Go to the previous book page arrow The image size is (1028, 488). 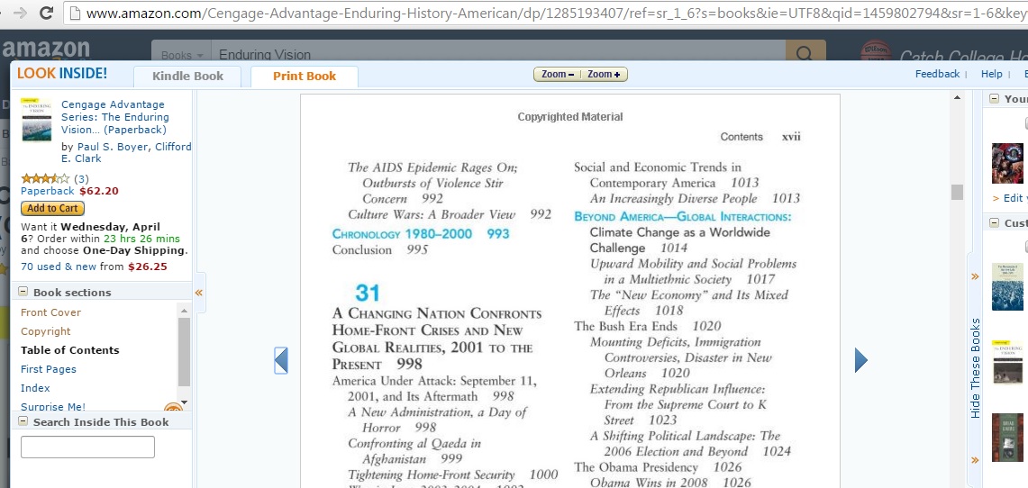281,360
